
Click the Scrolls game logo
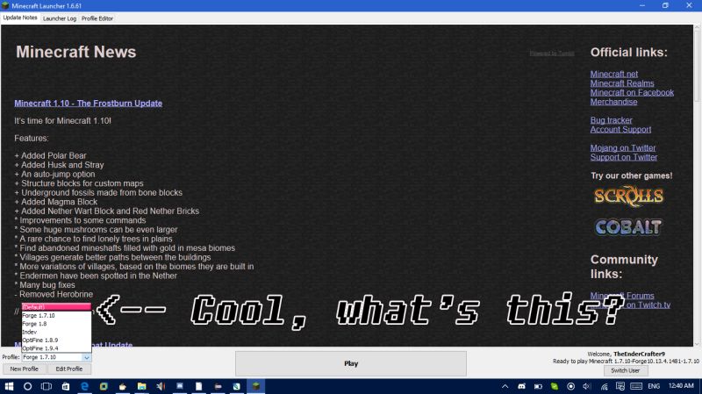628,196
